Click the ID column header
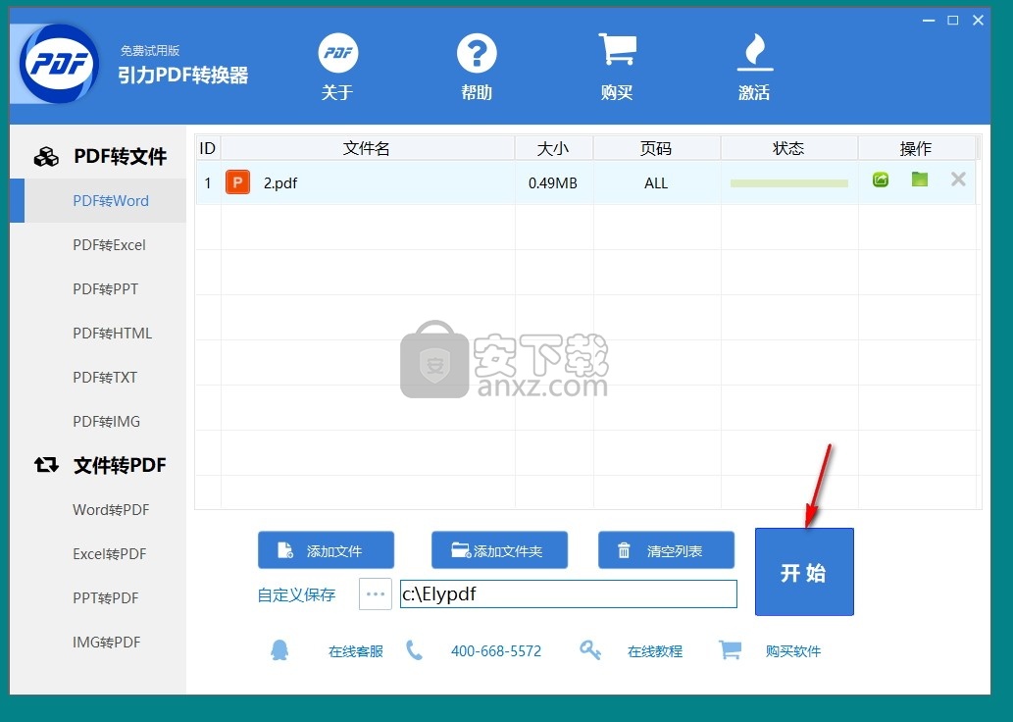 [x=207, y=148]
